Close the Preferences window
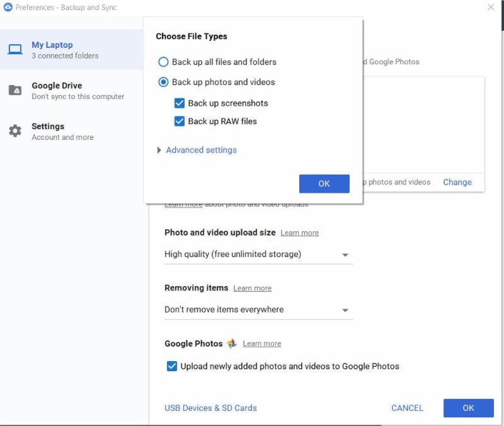The width and height of the screenshot is (504, 426). pyautogui.click(x=491, y=8)
